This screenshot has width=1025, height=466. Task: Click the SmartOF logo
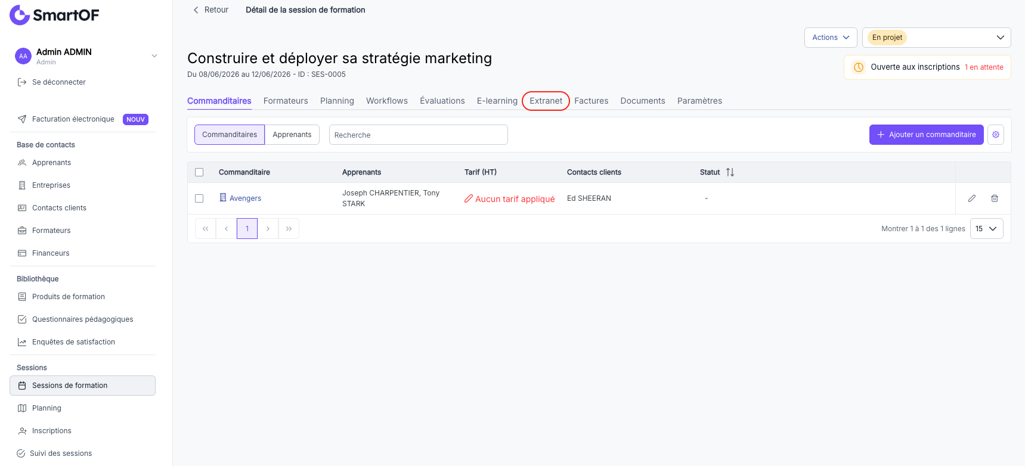point(54,15)
